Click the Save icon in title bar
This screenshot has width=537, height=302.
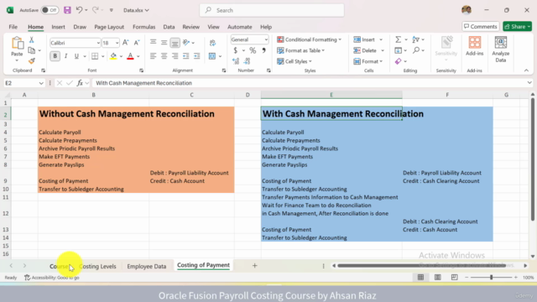[x=67, y=10]
